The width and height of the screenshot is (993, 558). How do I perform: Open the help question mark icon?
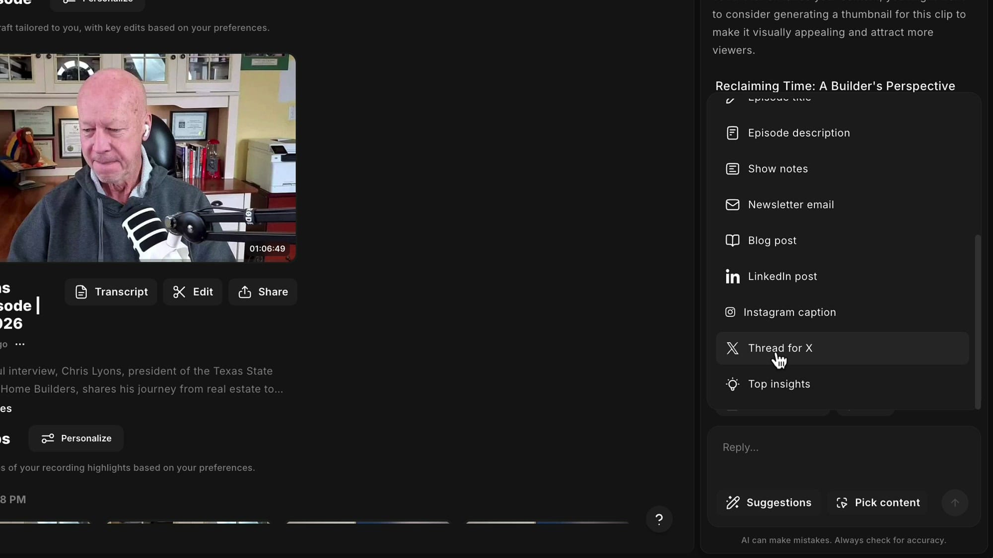click(659, 519)
